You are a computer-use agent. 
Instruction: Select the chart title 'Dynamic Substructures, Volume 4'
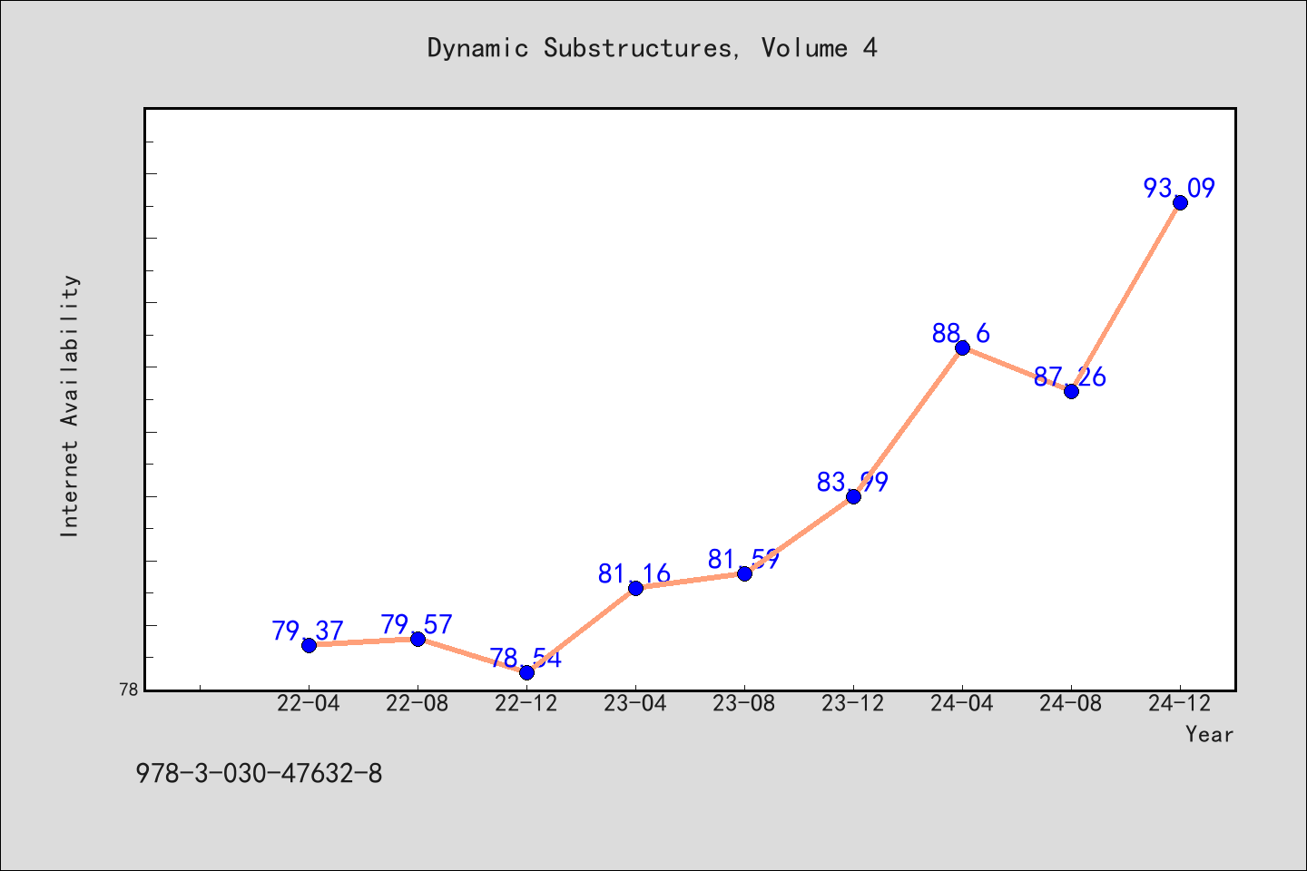coord(653,48)
